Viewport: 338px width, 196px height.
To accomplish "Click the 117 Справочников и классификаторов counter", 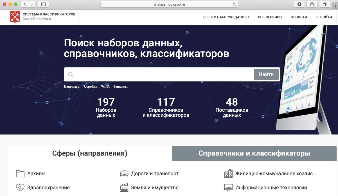I will click(x=166, y=107).
